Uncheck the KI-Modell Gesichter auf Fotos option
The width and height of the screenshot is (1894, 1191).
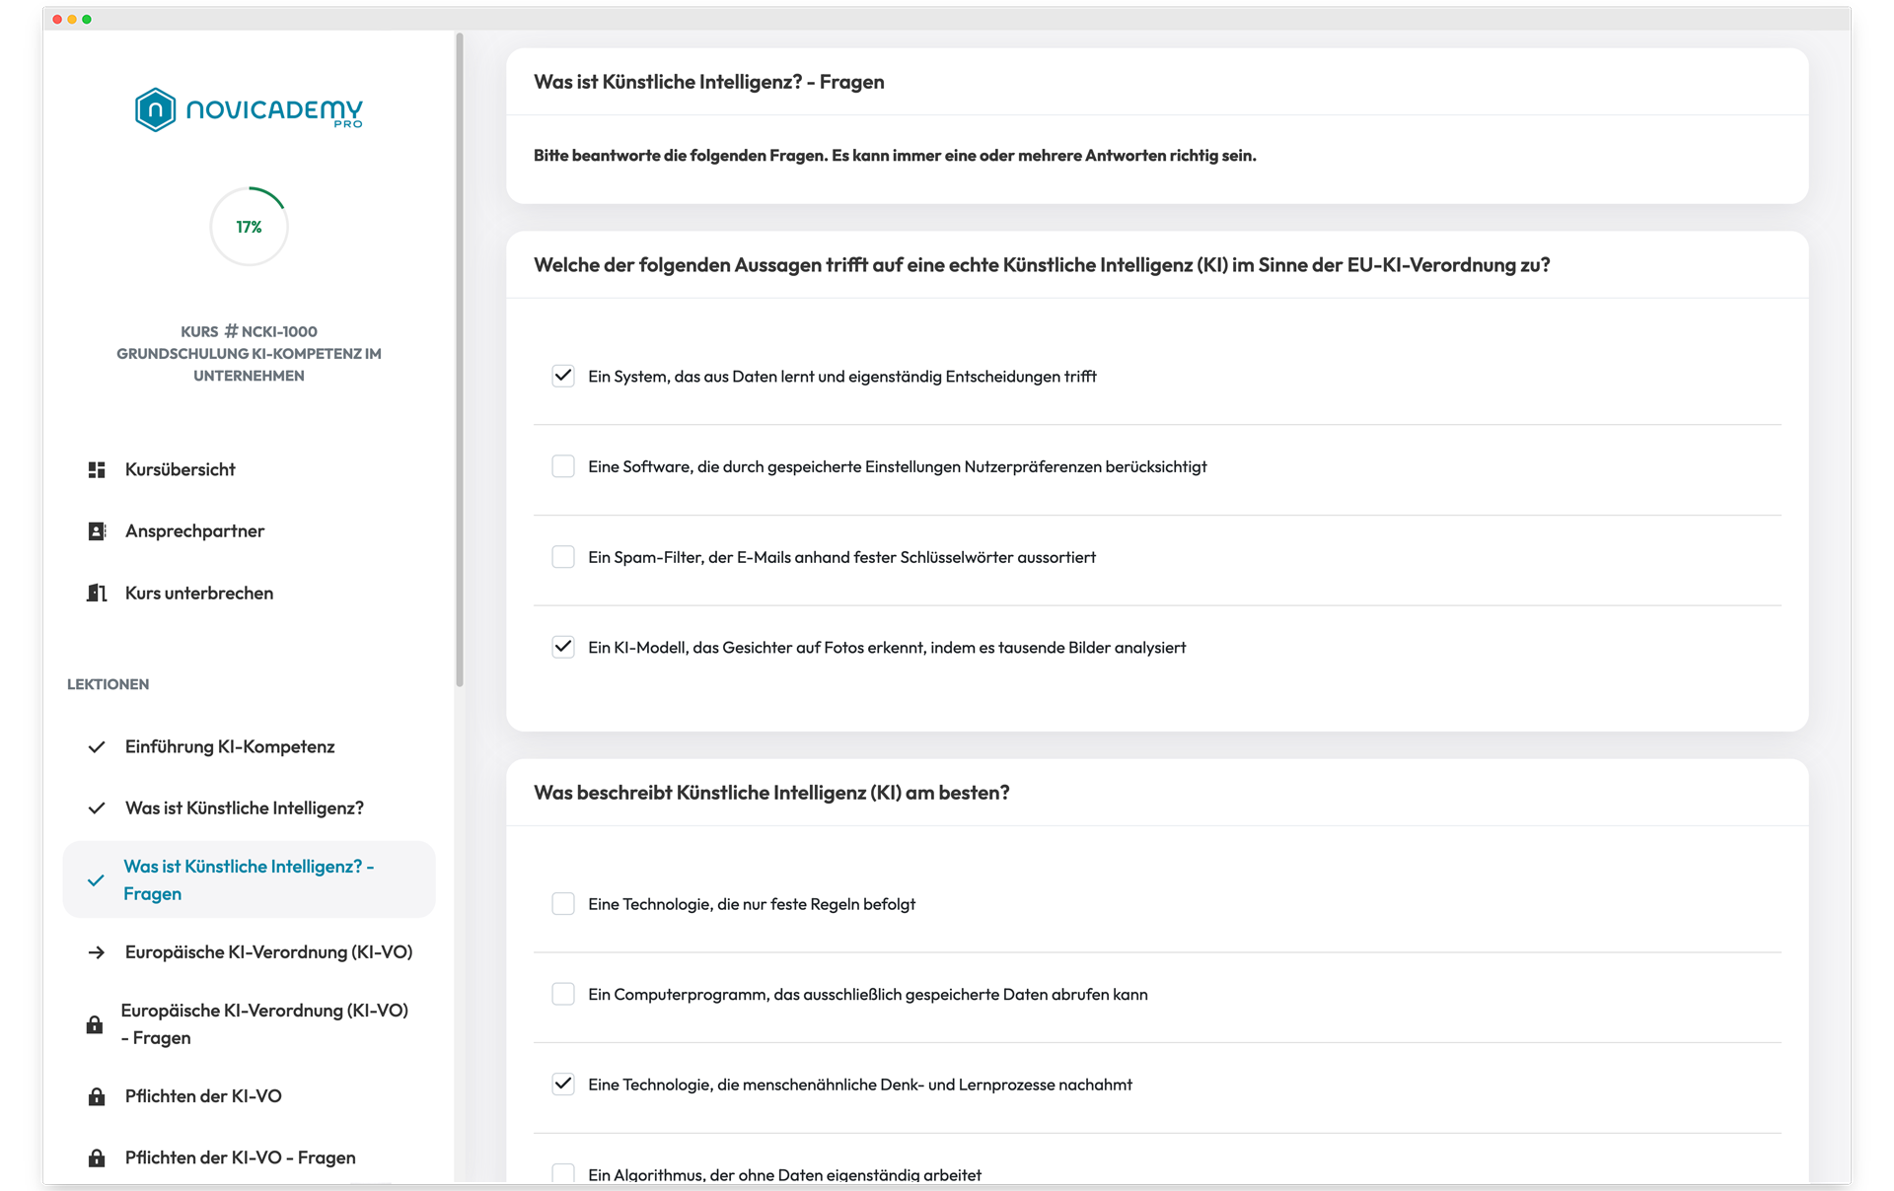563,647
